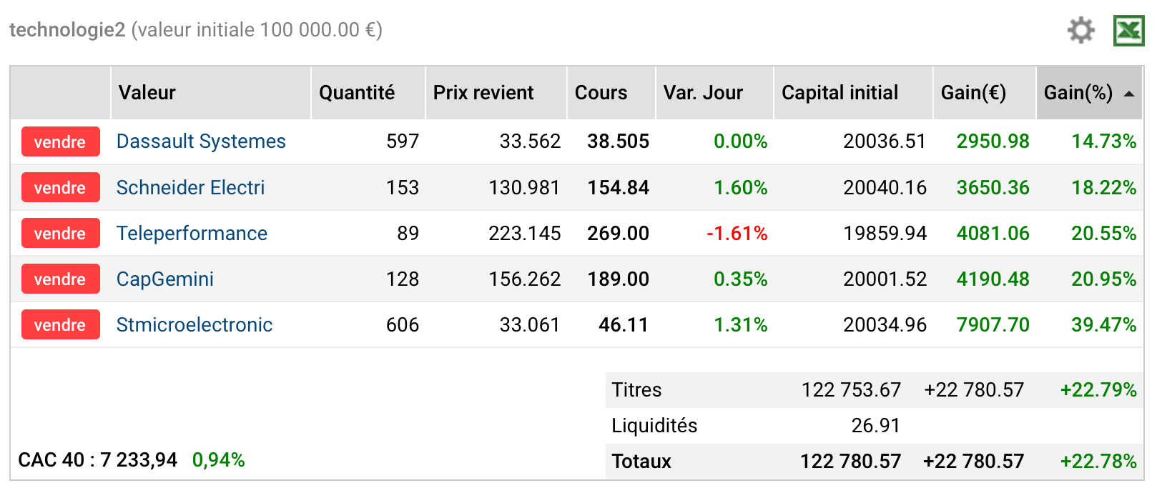The width and height of the screenshot is (1162, 483).
Task: Click the Gain(%) sort arrow
Action: click(x=1129, y=94)
